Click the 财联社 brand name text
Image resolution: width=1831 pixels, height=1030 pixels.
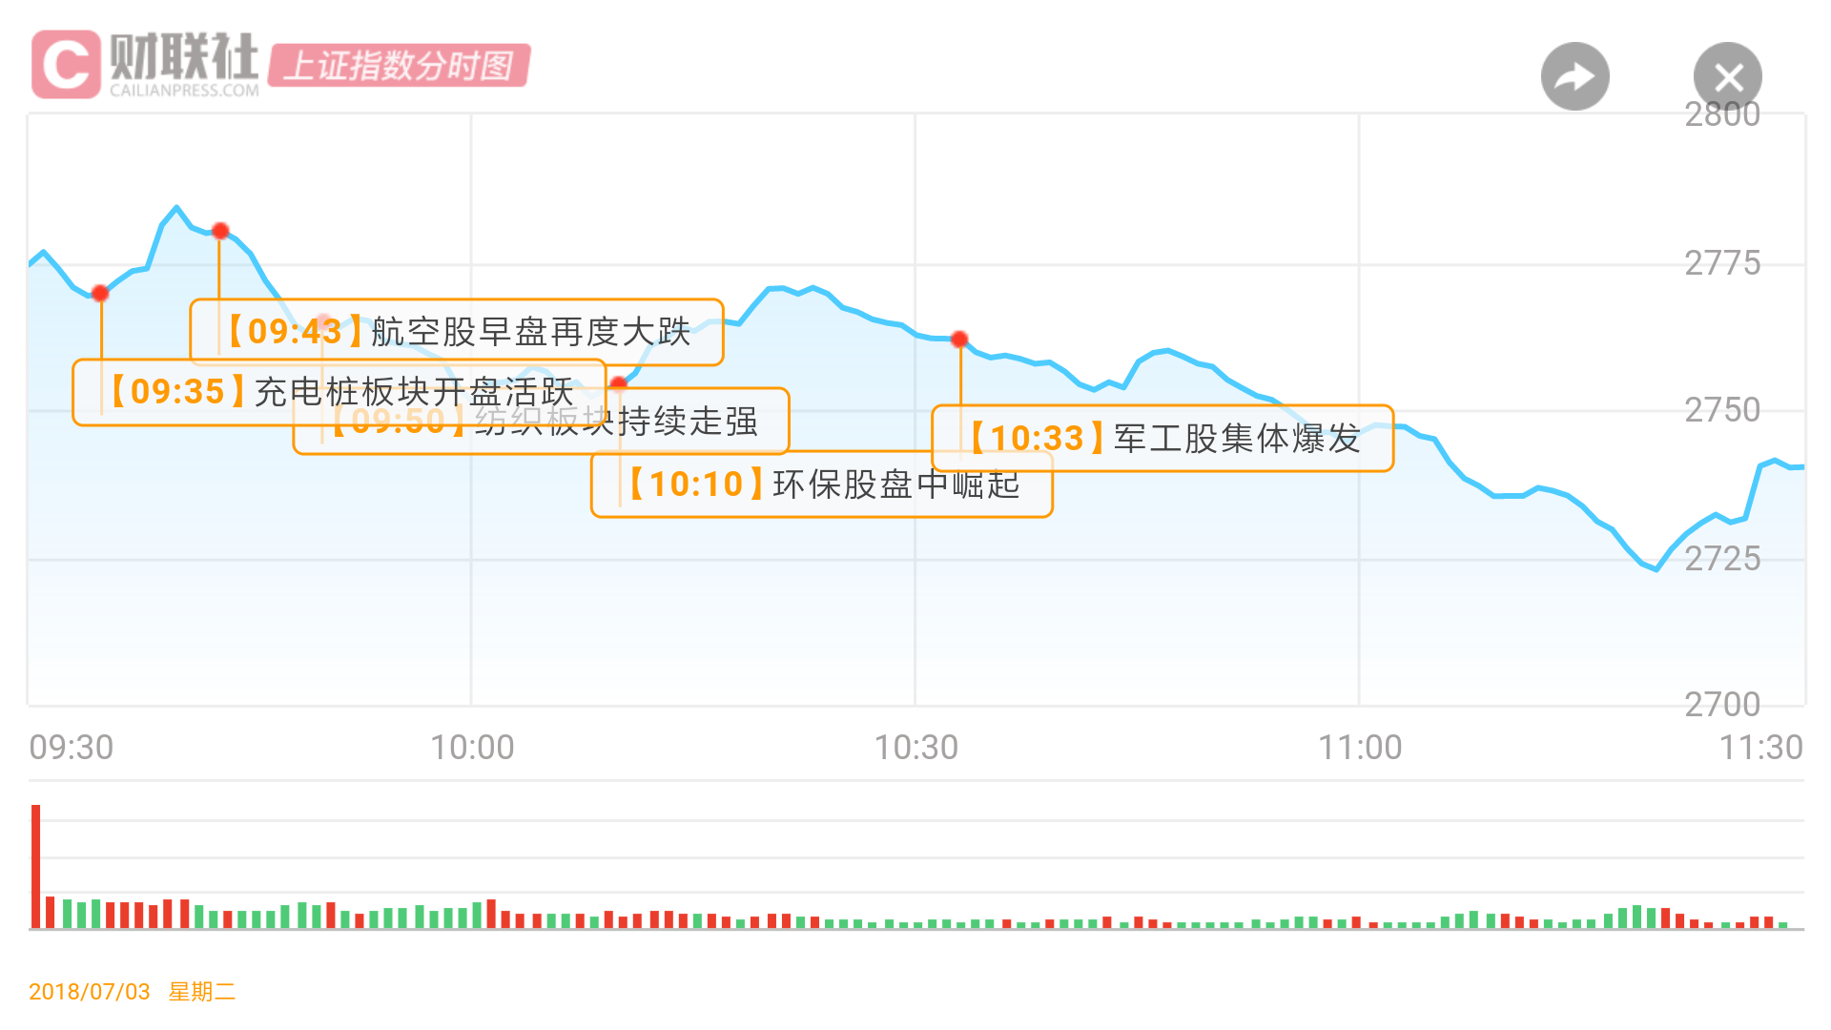pyautogui.click(x=184, y=56)
